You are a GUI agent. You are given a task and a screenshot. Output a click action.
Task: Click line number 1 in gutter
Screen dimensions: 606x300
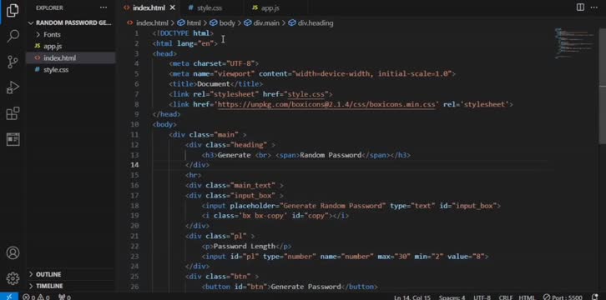coord(136,33)
